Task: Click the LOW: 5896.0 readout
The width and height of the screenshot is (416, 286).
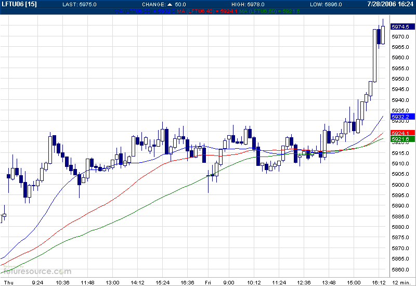Action: pyautogui.click(x=326, y=5)
